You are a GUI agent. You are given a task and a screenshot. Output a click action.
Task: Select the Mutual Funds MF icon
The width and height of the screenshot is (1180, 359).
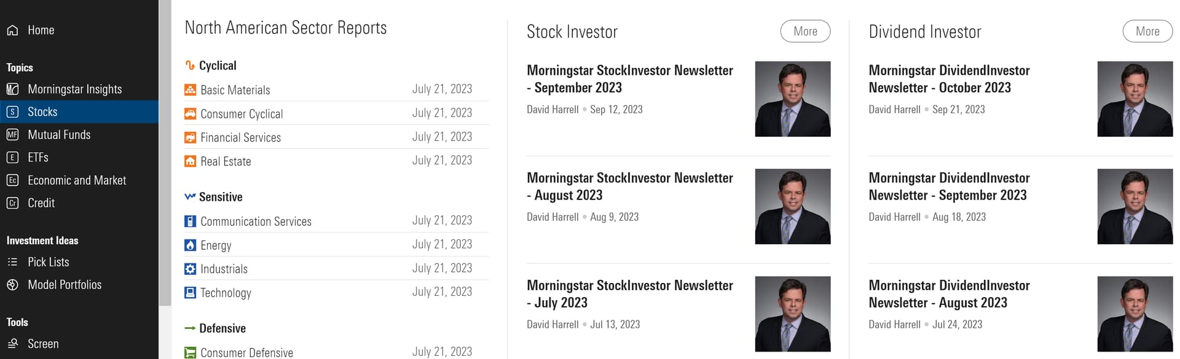coord(12,134)
